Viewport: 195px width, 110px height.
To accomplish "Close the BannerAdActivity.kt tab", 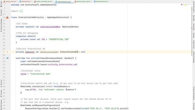I will (109, 2).
